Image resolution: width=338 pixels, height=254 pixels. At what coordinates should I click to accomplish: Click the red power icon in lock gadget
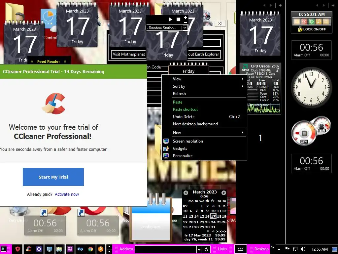(304, 21)
